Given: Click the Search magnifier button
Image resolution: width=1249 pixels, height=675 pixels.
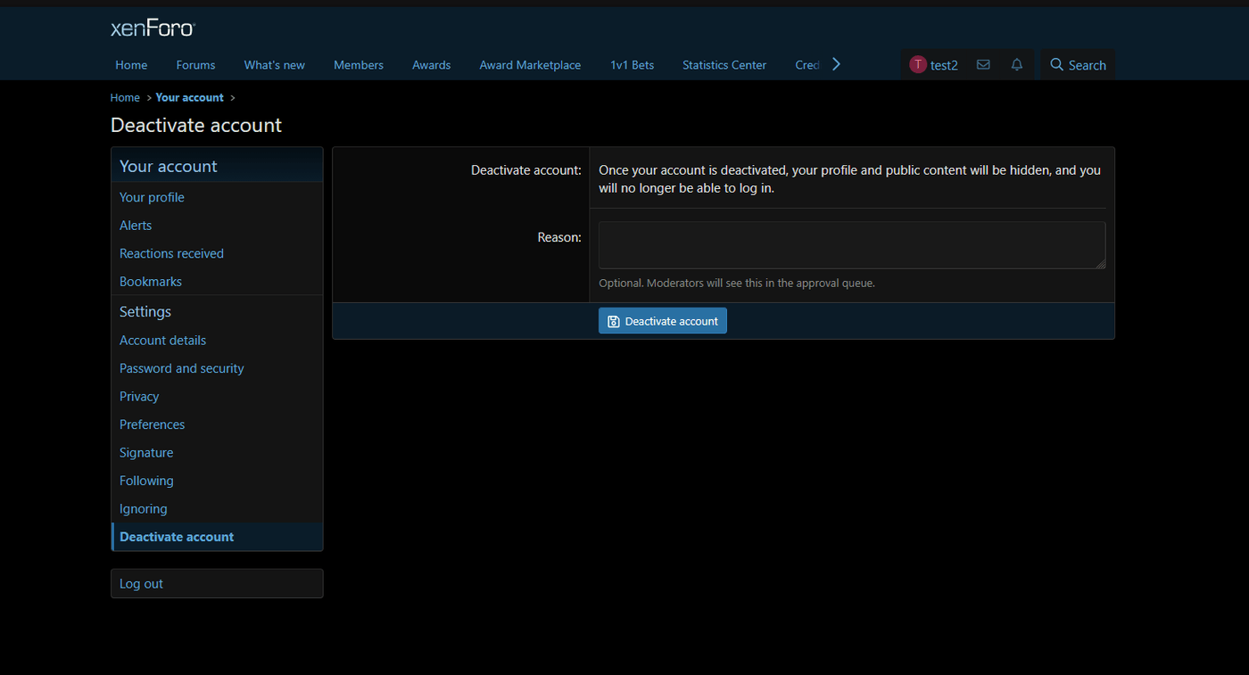Looking at the screenshot, I should click(x=1078, y=65).
